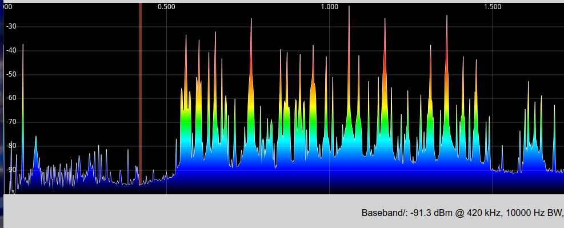Click the 1.500 frequency axis label

[493, 7]
